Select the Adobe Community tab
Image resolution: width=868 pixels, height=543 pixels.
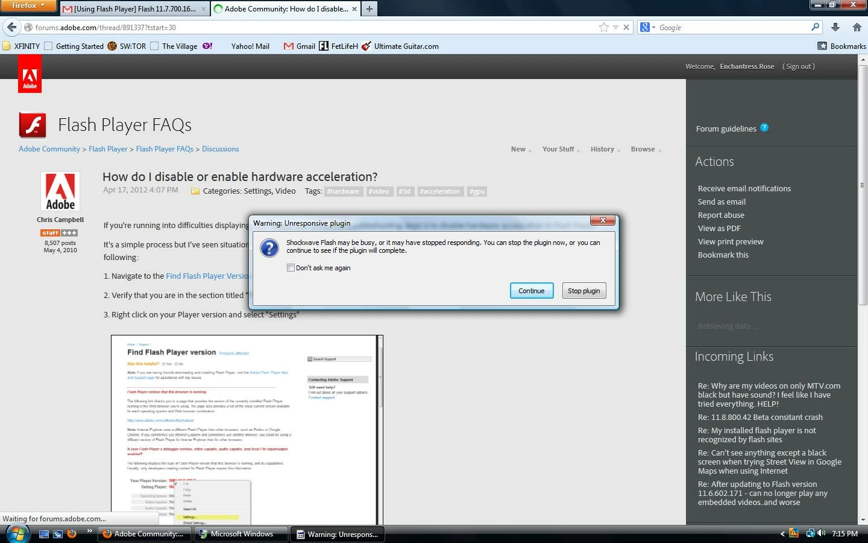[286, 9]
